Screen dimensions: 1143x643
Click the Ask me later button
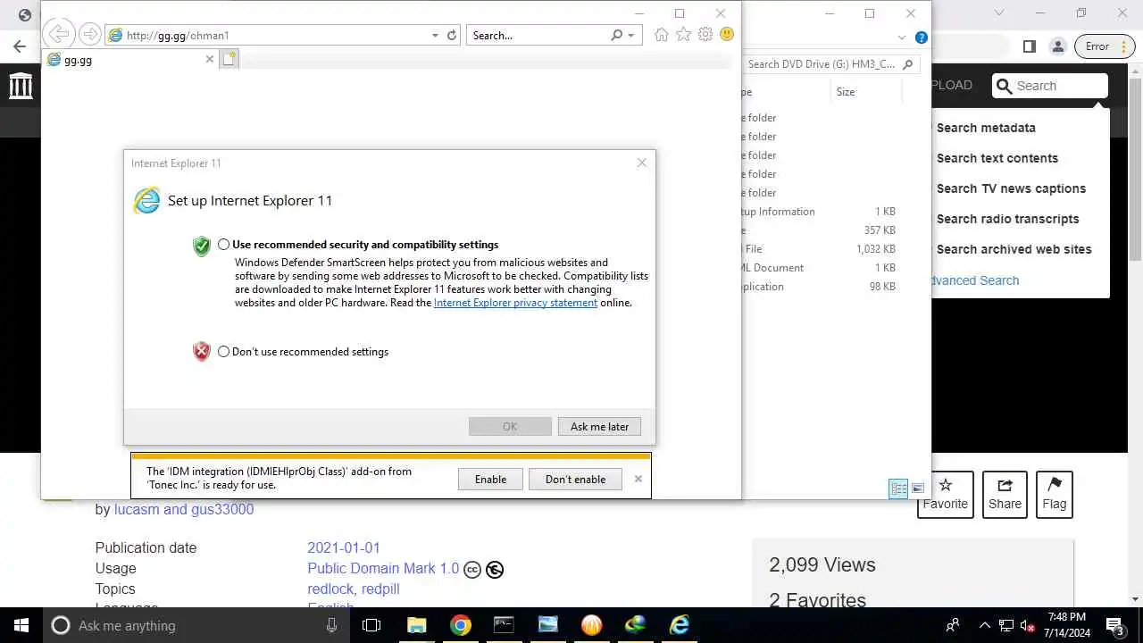[x=599, y=427]
